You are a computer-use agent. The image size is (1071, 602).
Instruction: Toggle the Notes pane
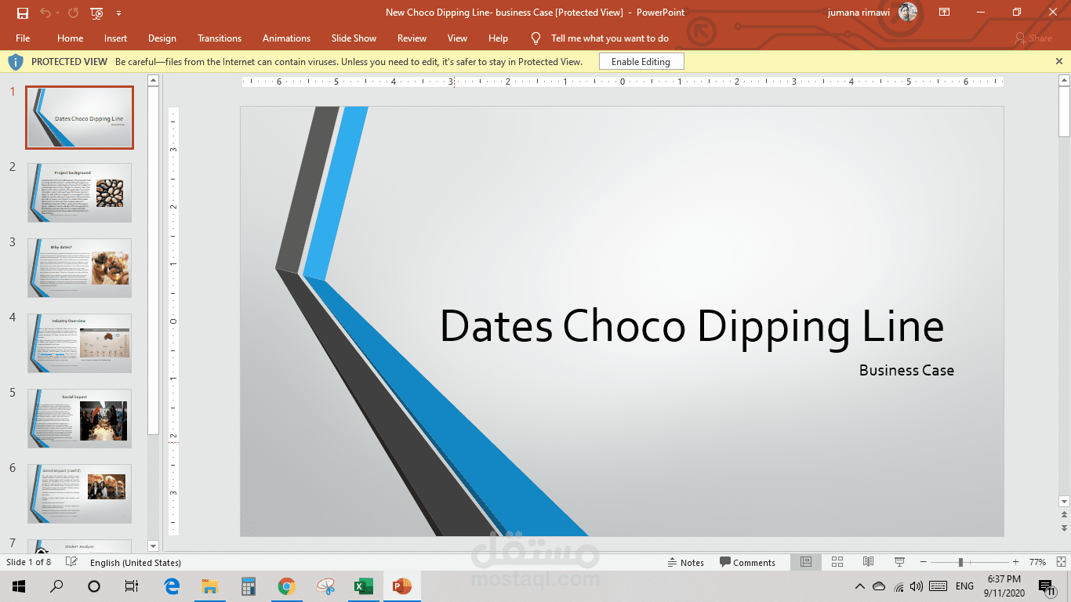(x=685, y=562)
